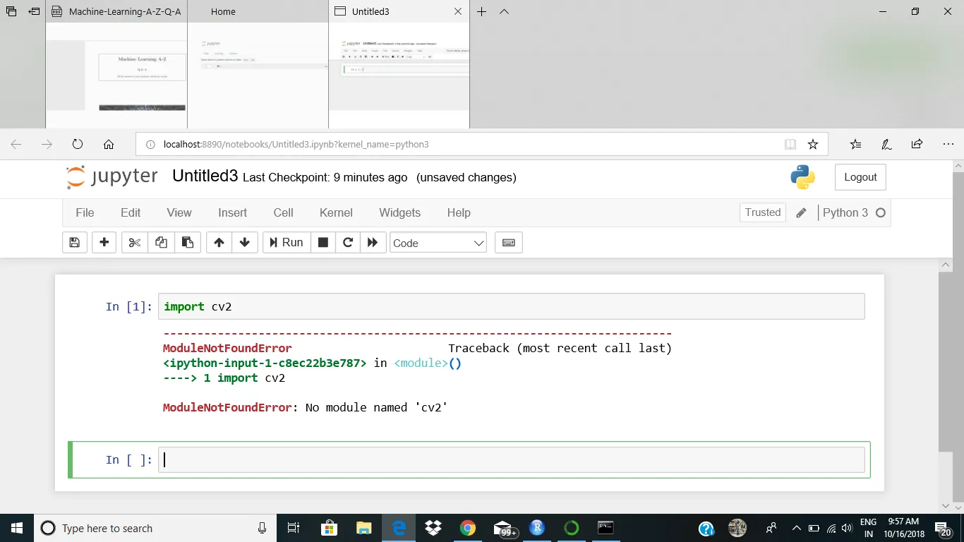Open Edge Settings and more menu
This screenshot has height=542, width=964.
tap(948, 144)
